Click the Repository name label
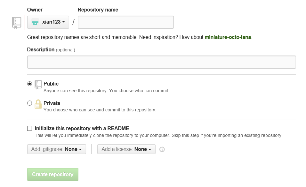Screen dimensions: 306x187 98,10
